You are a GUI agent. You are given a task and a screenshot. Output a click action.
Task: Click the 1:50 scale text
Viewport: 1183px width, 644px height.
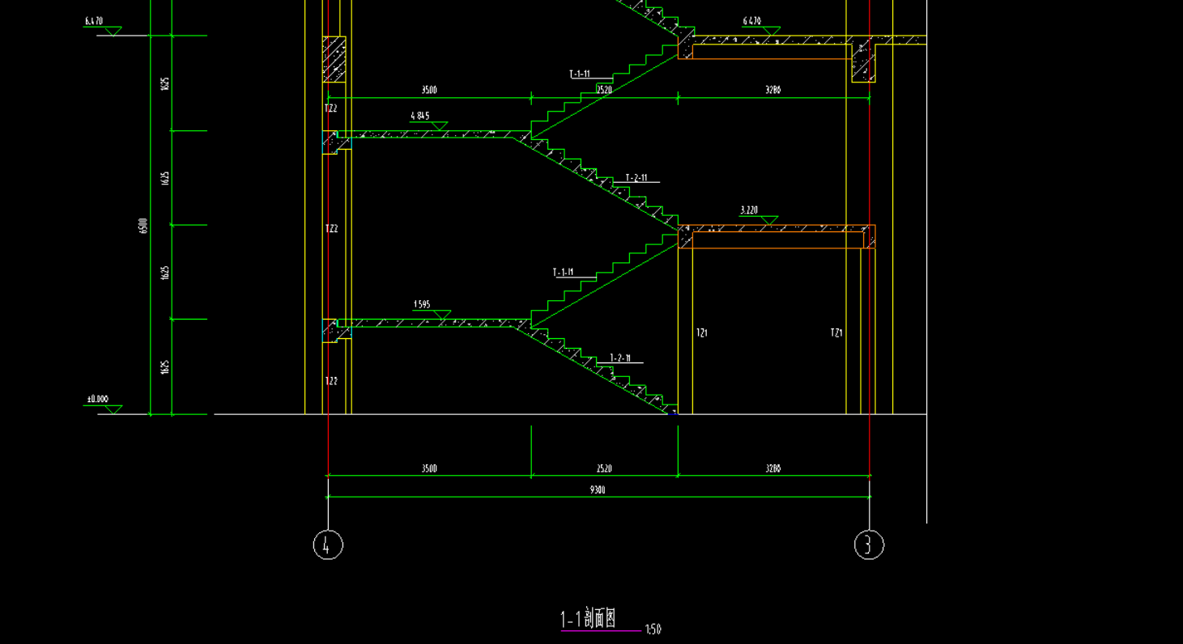(x=653, y=629)
